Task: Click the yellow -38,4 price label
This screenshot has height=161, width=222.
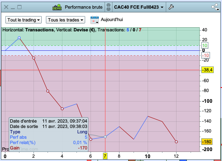Action: click(x=208, y=70)
